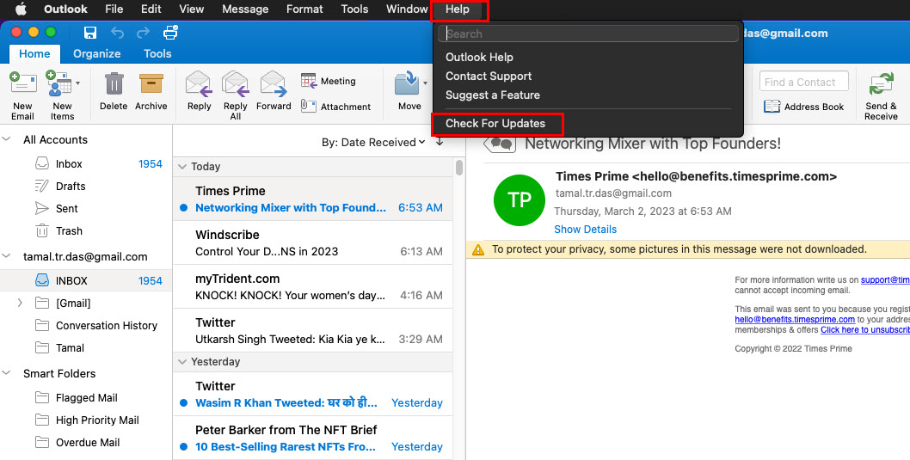Click the Send & Receive icon
Viewport: 910px width, 460px height.
coord(881,85)
